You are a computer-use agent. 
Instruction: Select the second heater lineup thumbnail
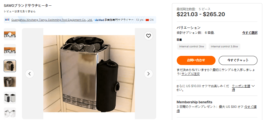[10, 50]
